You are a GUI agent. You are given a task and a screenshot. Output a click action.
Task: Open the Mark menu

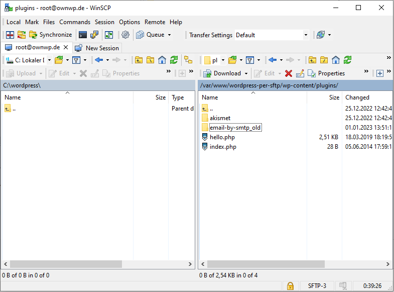tap(32, 22)
